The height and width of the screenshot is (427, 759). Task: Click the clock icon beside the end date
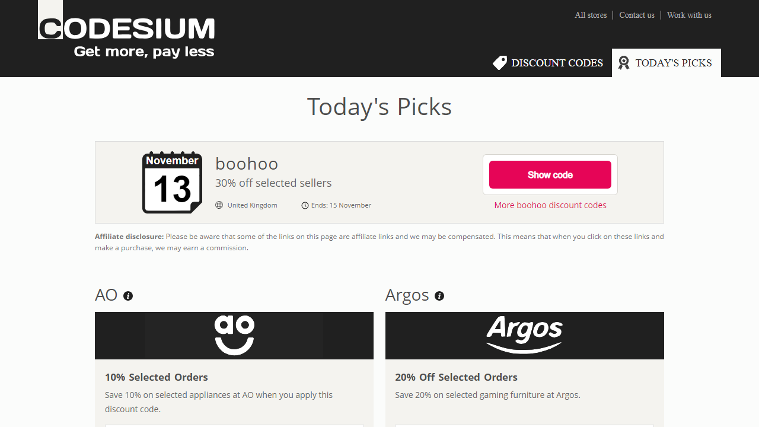[x=305, y=205]
